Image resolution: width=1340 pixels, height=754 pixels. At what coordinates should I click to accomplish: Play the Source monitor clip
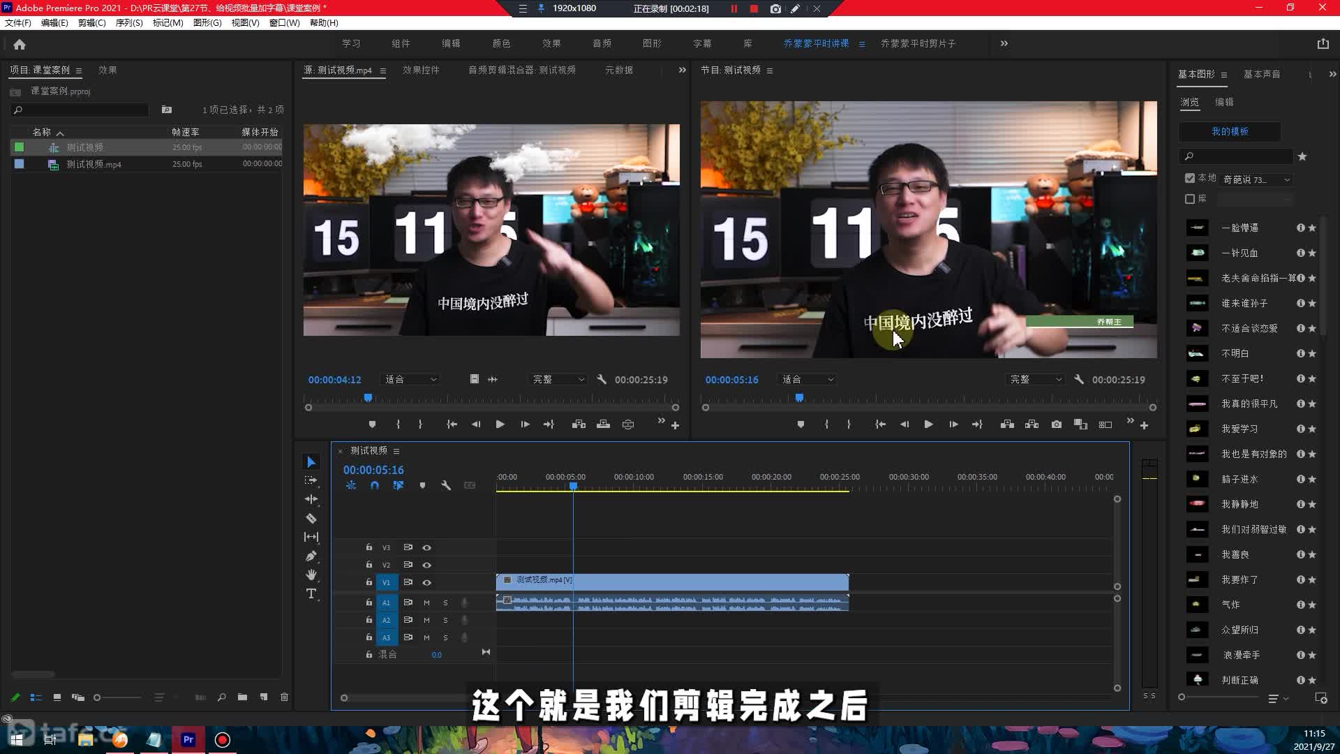pos(500,424)
